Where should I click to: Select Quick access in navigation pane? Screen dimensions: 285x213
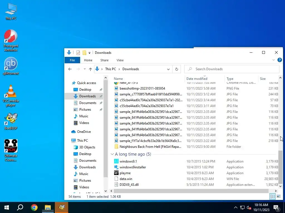pos(86,83)
